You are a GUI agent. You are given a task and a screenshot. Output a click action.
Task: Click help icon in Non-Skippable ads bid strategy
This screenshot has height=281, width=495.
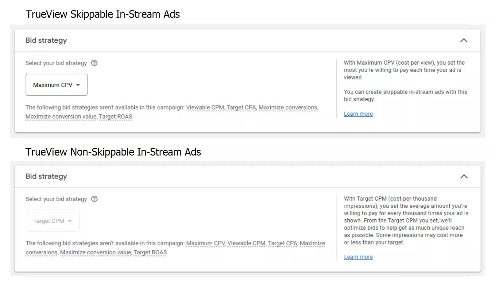(x=95, y=199)
